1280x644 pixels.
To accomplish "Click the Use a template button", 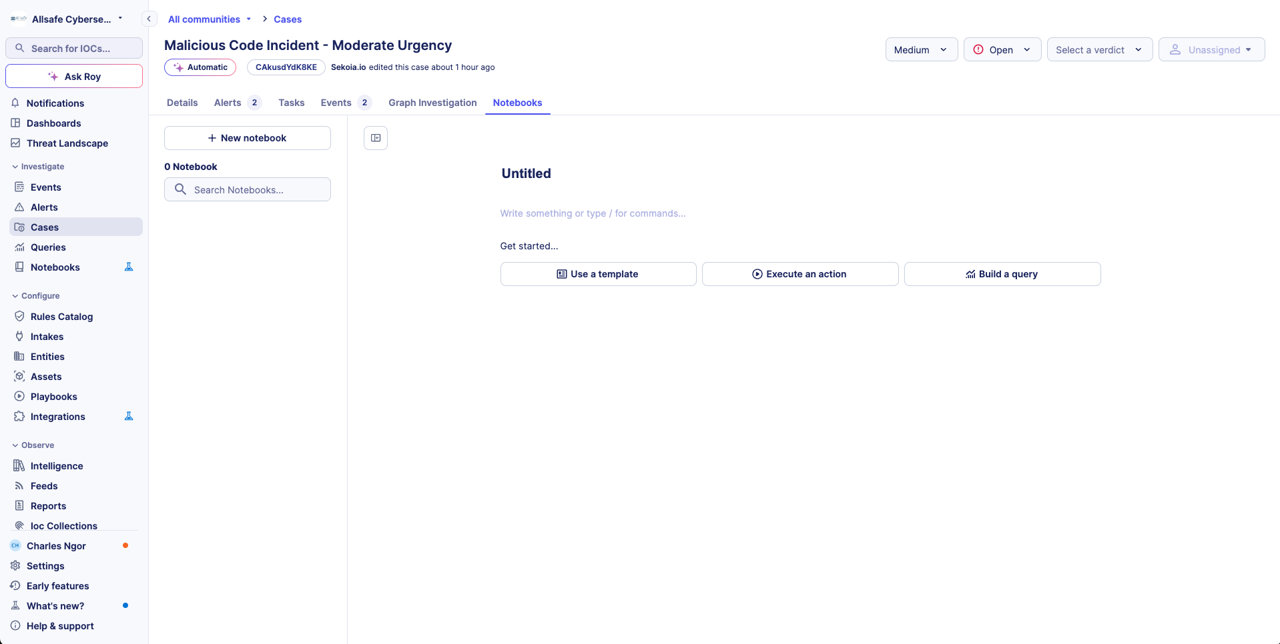I will point(598,274).
